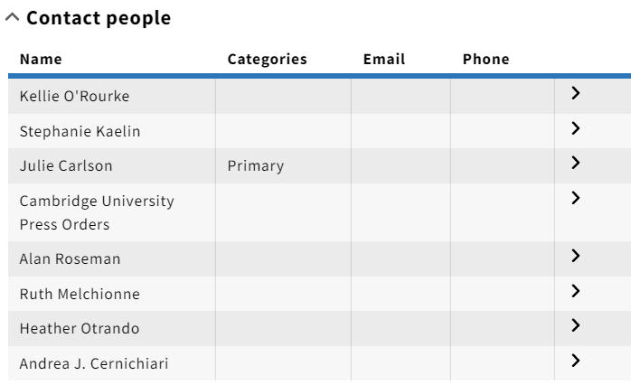Click the Phone column header
This screenshot has height=385, width=631.
point(486,59)
